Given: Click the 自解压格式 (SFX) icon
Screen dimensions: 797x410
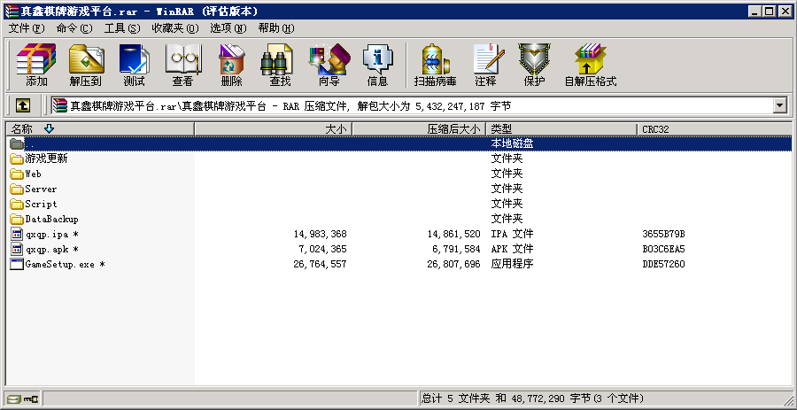Looking at the screenshot, I should (590, 66).
